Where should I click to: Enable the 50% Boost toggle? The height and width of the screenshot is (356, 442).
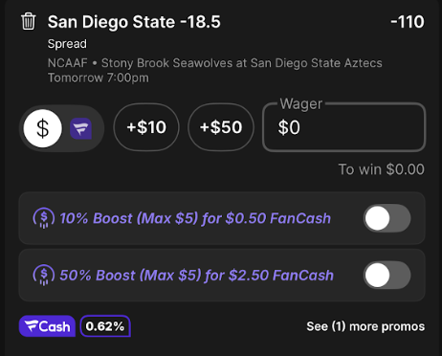387,275
